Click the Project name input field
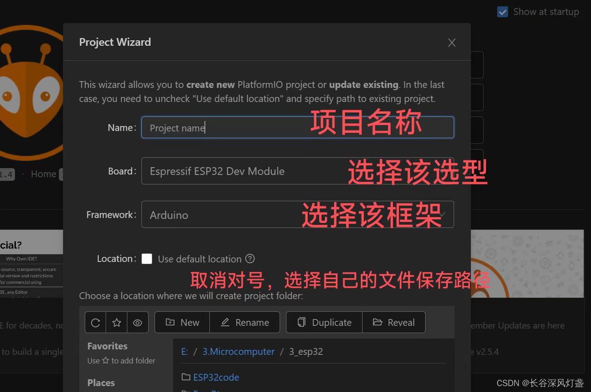 click(298, 128)
